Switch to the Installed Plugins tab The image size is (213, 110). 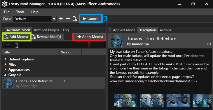(x=47, y=30)
